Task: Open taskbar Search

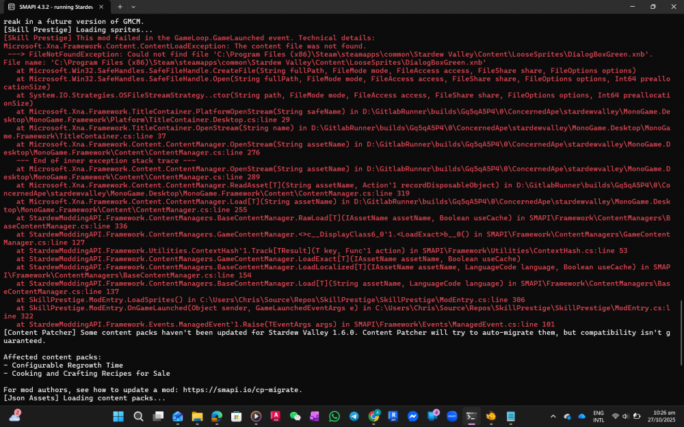Action: [x=138, y=416]
